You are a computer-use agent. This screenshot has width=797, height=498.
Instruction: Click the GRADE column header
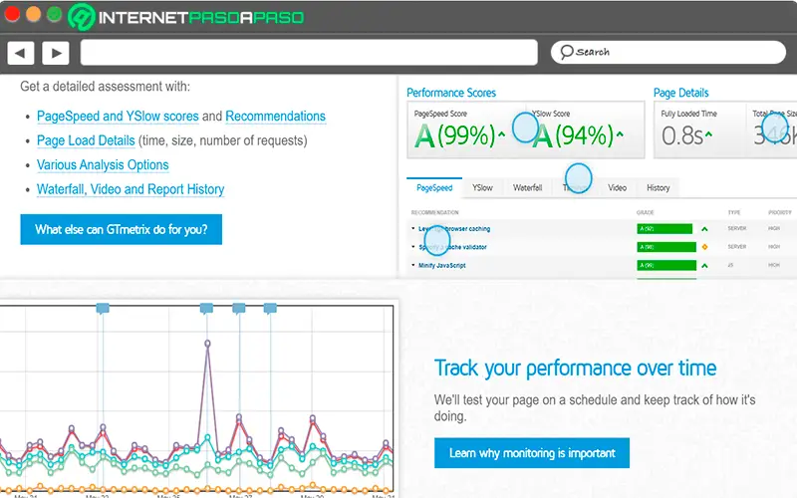(645, 212)
